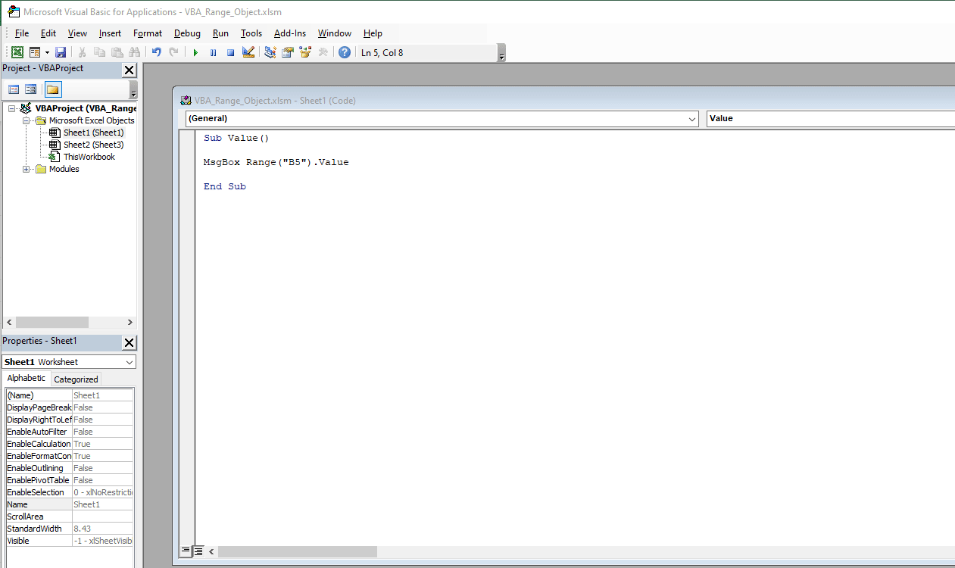Click the View Code icon in Project Explorer
Screen dimensions: 955x568
tap(14, 89)
